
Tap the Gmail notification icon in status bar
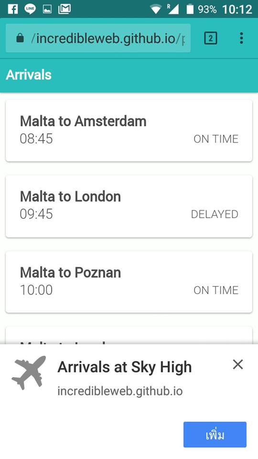pos(64,9)
